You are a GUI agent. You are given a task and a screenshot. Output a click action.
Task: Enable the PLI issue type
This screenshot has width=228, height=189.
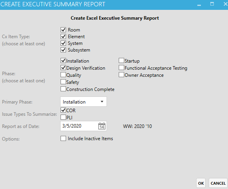pos(63,117)
